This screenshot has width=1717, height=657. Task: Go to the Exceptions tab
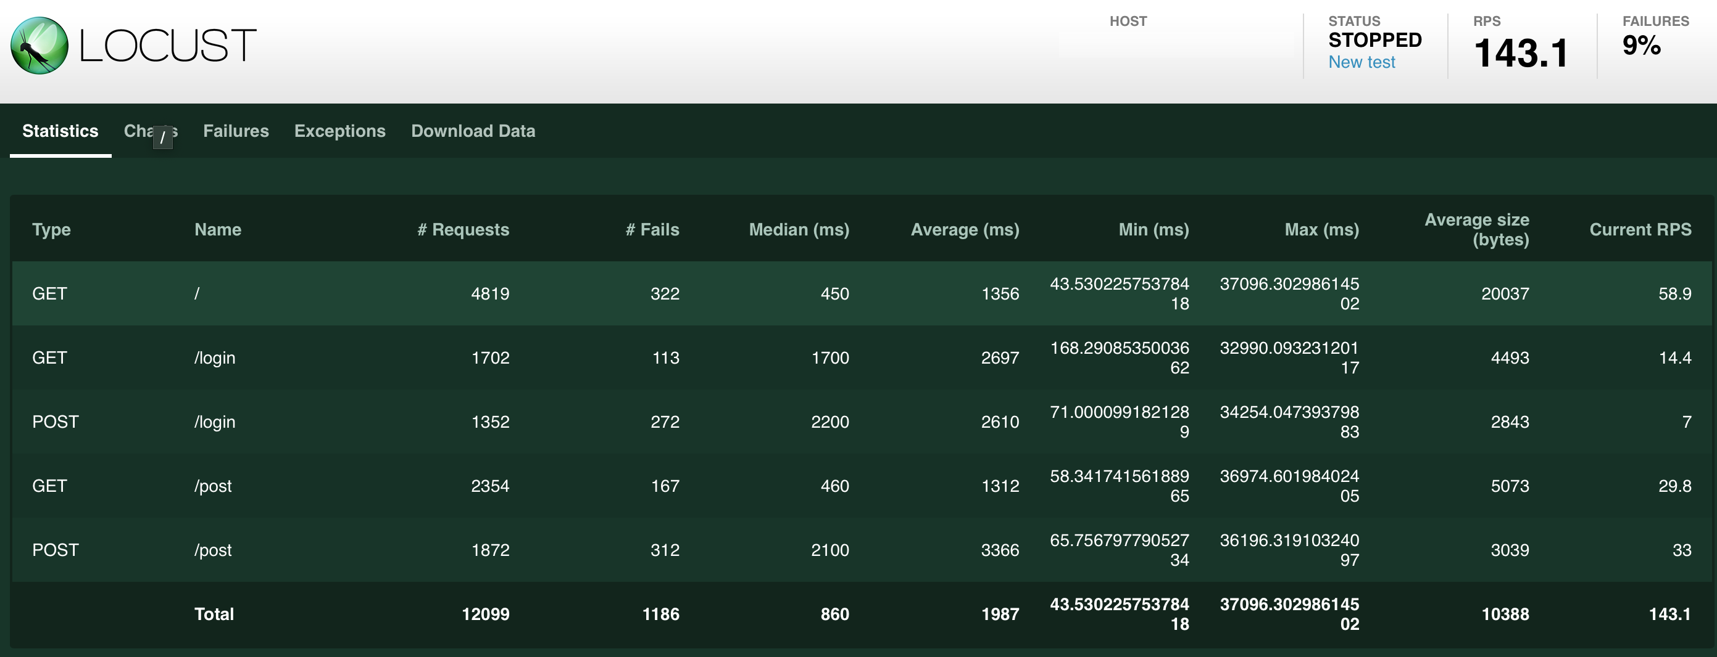(339, 131)
